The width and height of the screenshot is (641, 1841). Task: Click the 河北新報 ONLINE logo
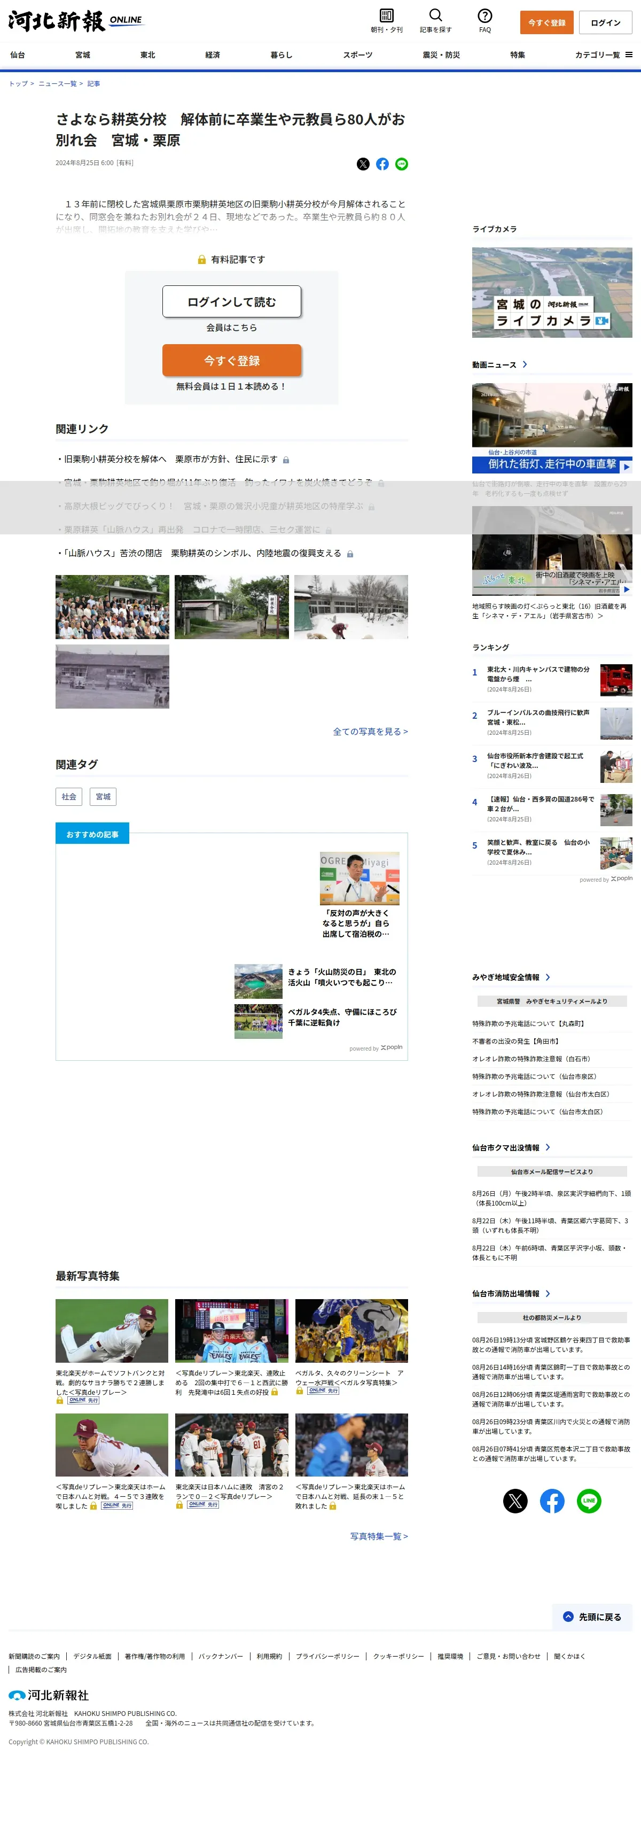coord(76,21)
